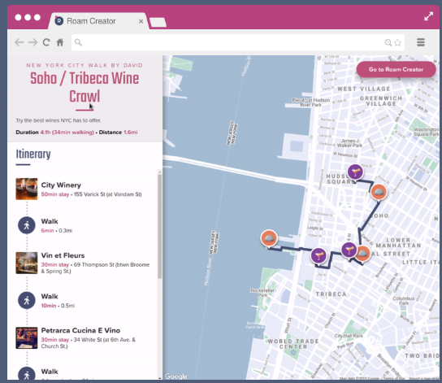442x383 pixels.
Task: Click the itinerary panel scrollbar thumb
Action: tap(159, 227)
